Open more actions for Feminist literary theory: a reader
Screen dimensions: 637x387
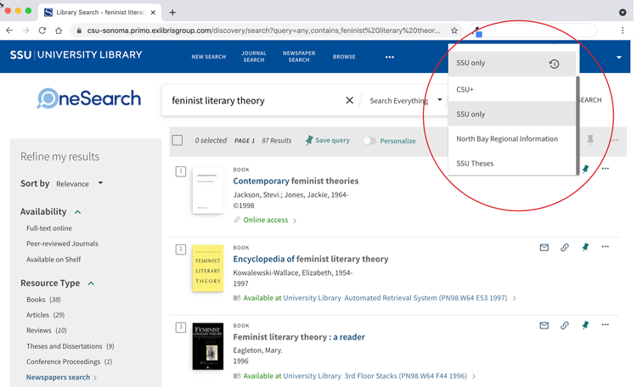point(606,324)
